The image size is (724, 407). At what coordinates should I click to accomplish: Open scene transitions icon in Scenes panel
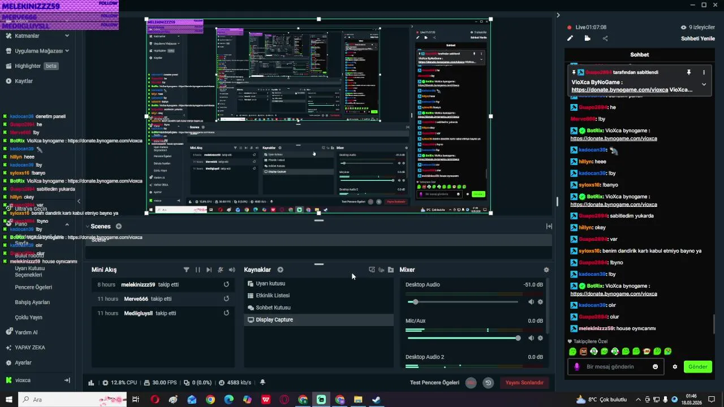[x=549, y=226]
